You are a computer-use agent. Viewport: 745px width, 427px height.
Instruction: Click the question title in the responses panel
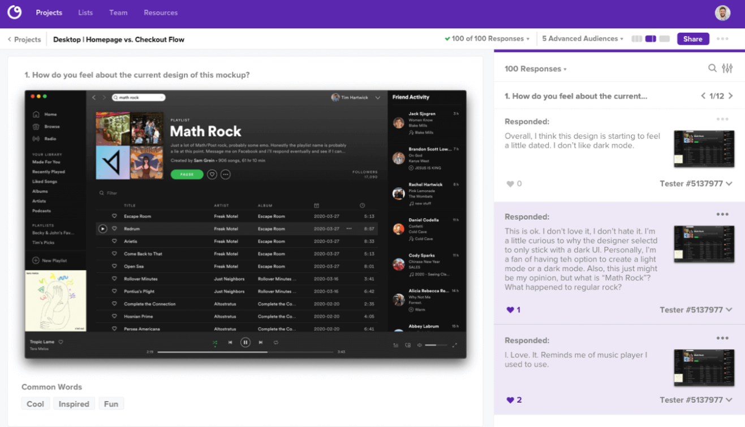[x=576, y=96]
